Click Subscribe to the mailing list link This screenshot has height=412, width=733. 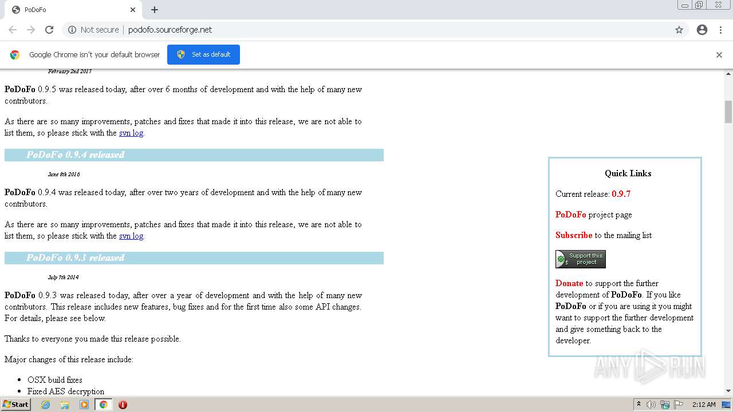click(574, 235)
